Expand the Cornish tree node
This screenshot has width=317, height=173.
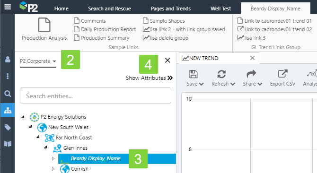(53, 169)
